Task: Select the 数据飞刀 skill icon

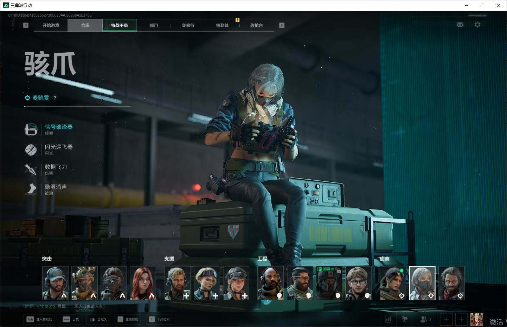Action: pos(31,169)
